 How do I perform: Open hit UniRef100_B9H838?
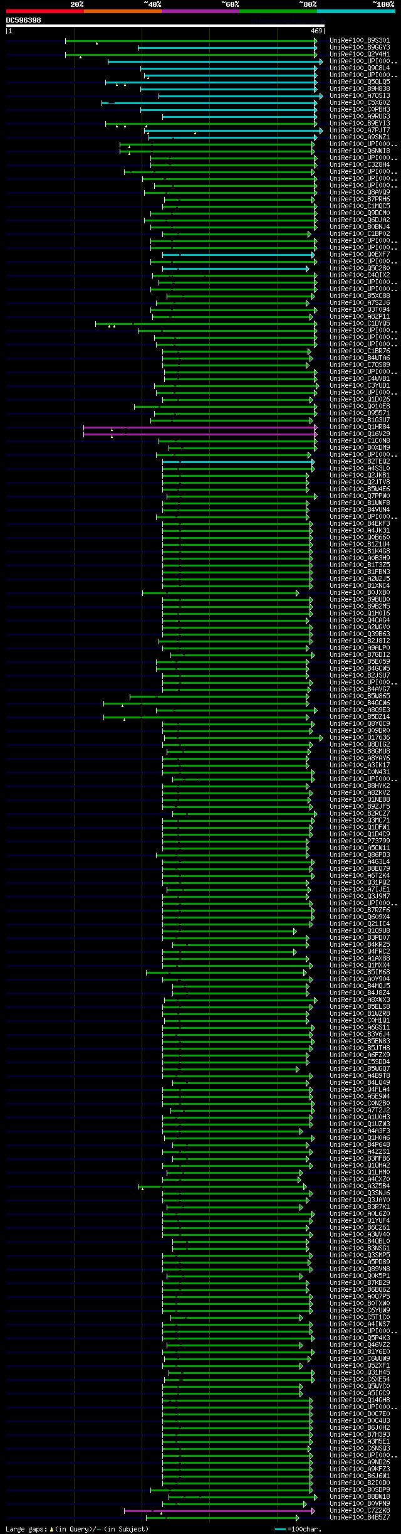pos(360,89)
